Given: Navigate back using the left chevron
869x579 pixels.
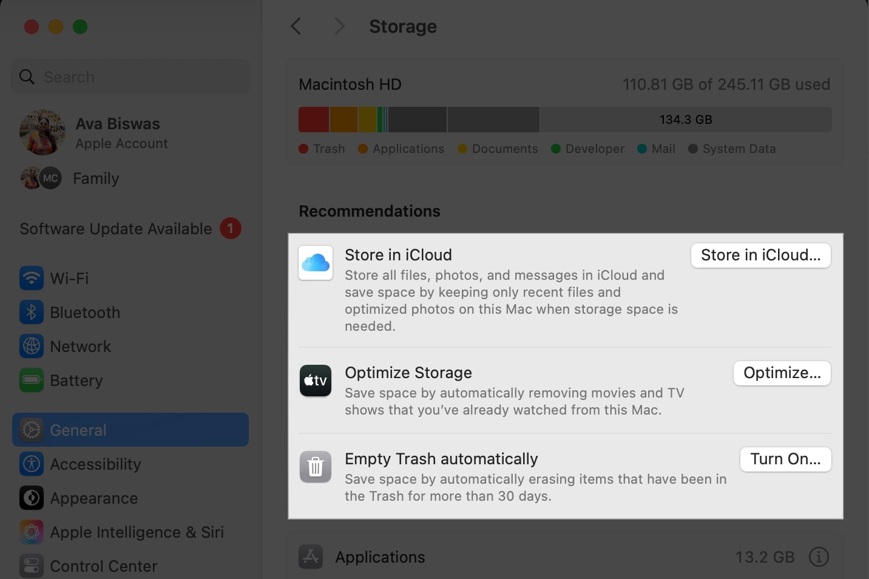Looking at the screenshot, I should pos(296,26).
